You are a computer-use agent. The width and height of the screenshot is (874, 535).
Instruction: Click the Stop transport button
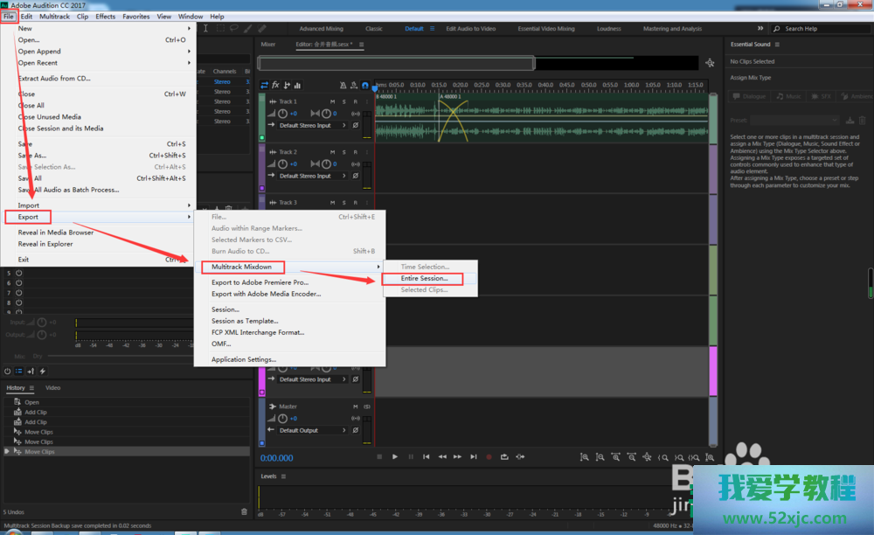coord(379,456)
